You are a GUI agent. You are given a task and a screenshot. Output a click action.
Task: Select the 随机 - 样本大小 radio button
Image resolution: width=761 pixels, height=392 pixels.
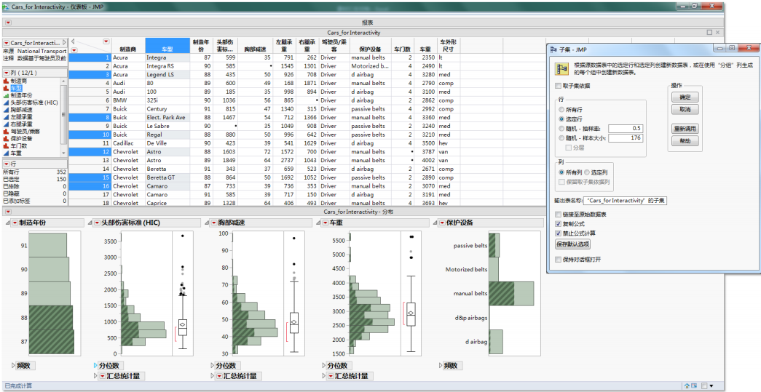pyautogui.click(x=561, y=138)
